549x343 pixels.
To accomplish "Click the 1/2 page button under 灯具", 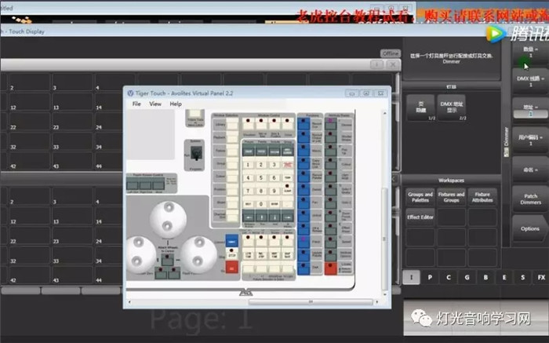I will [420, 108].
